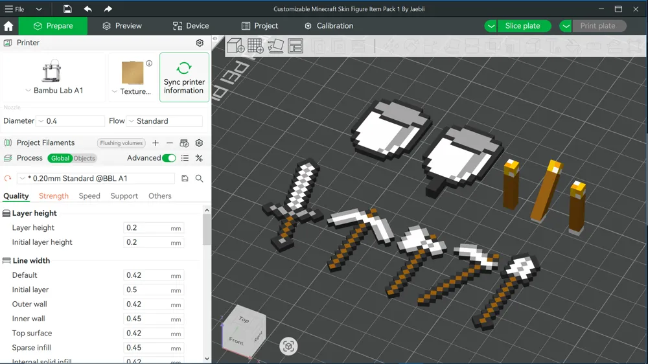Select Global process mode

click(x=60, y=158)
